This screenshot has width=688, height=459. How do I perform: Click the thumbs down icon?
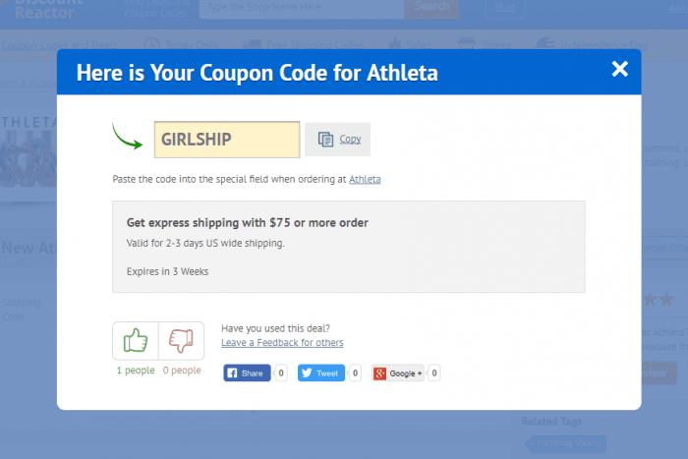181,341
